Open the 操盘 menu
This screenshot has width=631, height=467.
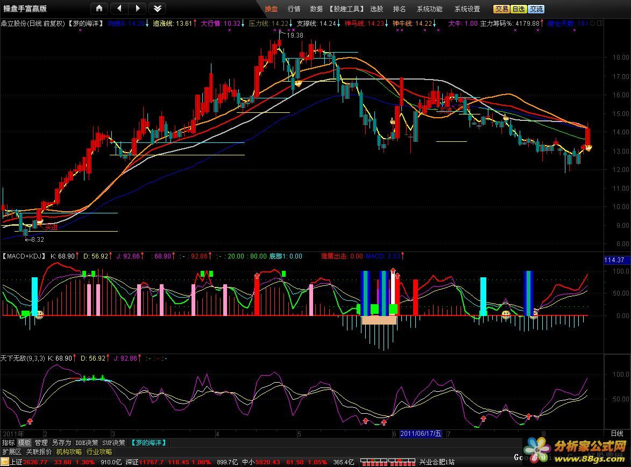(271, 9)
